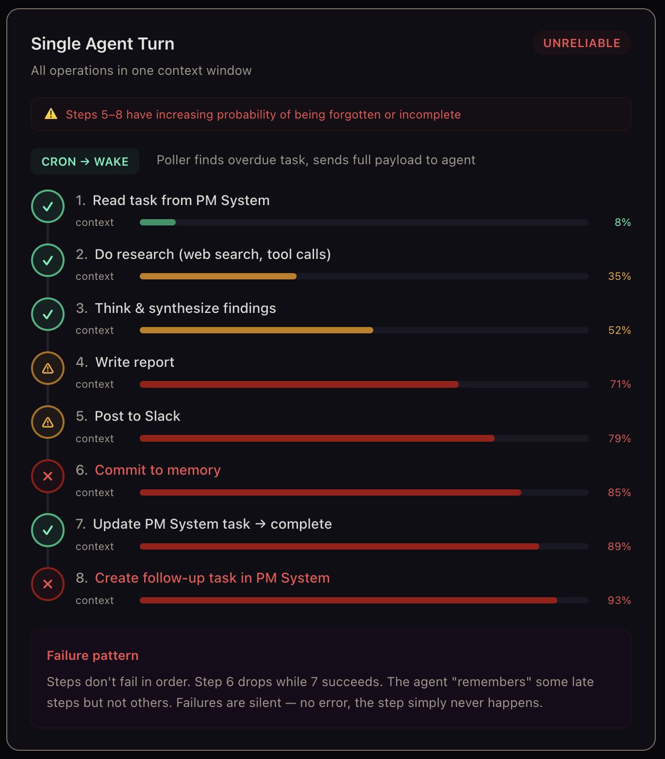Click the CRON → WAKE tag
Viewport: 665px width, 759px height.
85,162
